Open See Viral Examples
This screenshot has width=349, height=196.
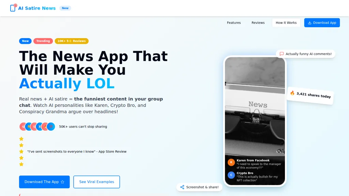coord(96,182)
